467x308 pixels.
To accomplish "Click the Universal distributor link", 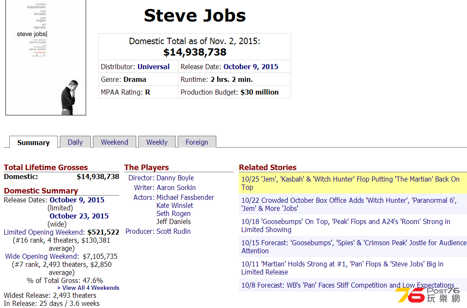I will (x=154, y=67).
